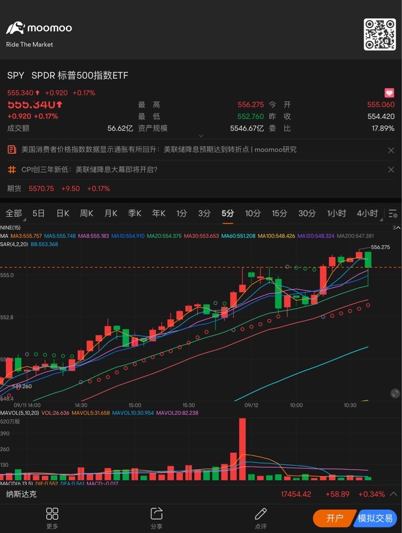Tap the hashtag icon on the second news banner
Image resolution: width=402 pixels, height=533 pixels.
tap(12, 169)
